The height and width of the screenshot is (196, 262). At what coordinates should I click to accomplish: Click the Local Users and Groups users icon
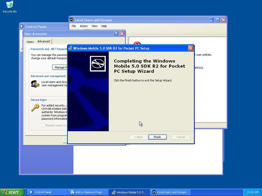[35, 84]
